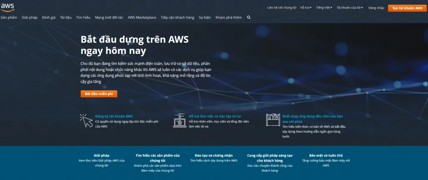Open the Liên hệ với chúng tôi link
428x180 pixels.
point(282,8)
